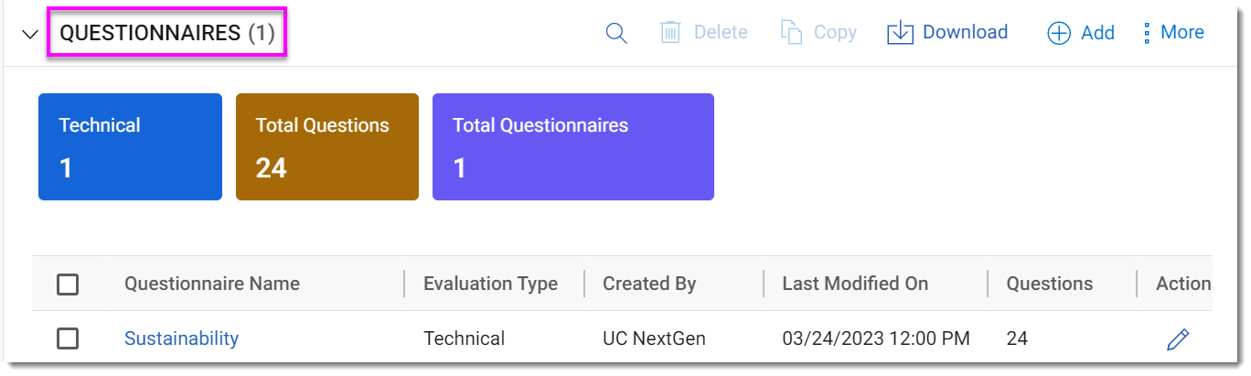Viewport: 1251px width, 376px height.
Task: Sort by Evaluation Type column header
Action: (x=490, y=284)
